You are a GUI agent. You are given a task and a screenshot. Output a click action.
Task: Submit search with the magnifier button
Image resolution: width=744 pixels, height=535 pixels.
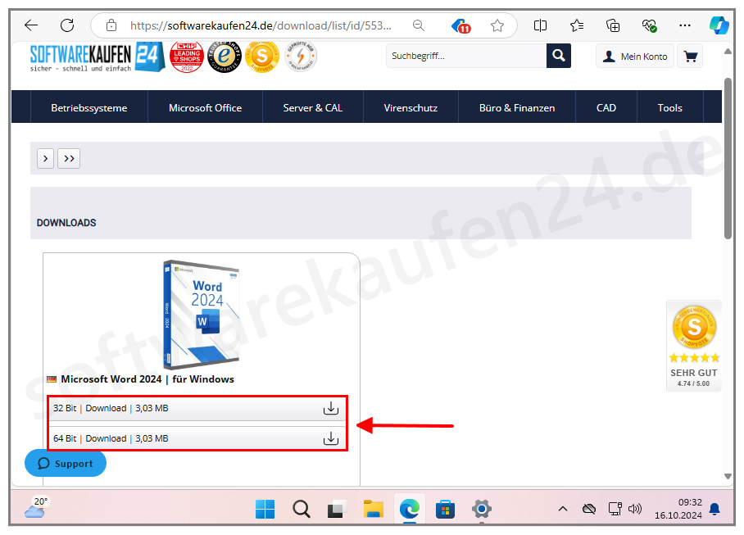[559, 56]
